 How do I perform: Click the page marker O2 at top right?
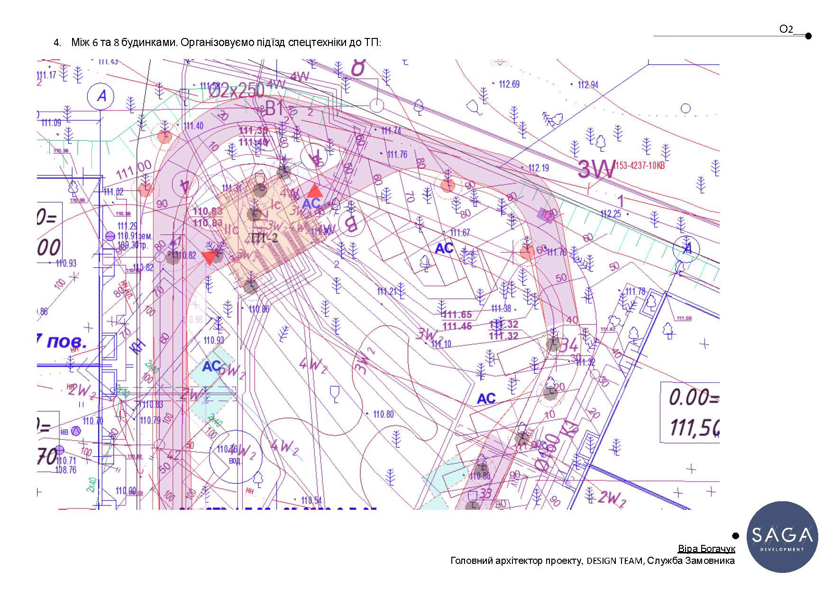point(786,29)
